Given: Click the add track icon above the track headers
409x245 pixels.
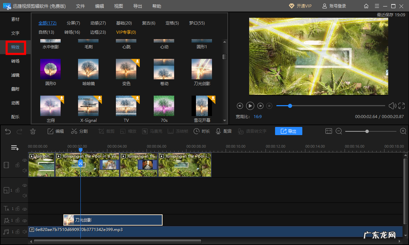Looking at the screenshot, I should click(x=15, y=148).
